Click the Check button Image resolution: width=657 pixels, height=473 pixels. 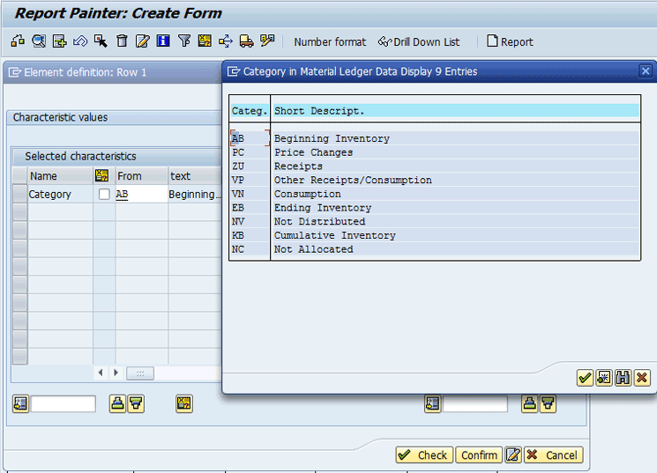[x=424, y=455]
